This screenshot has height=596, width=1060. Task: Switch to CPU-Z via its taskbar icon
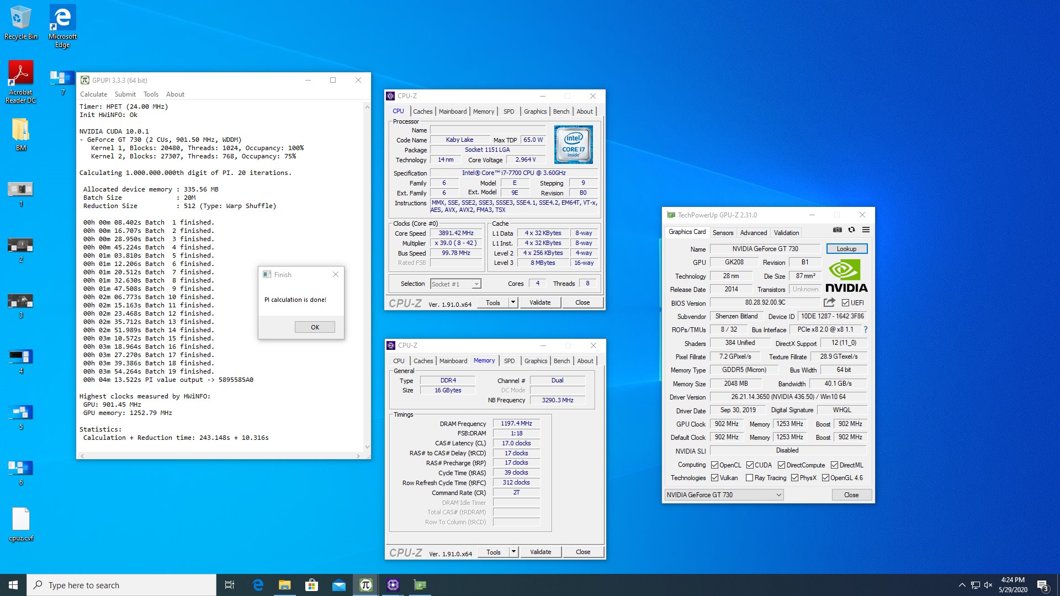[x=393, y=585]
